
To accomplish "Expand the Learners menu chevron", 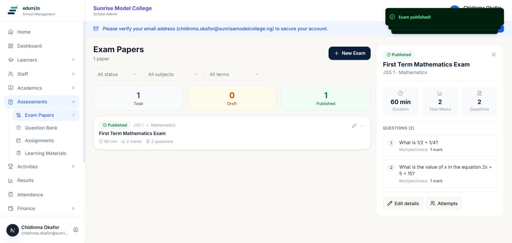I will 73,60.
